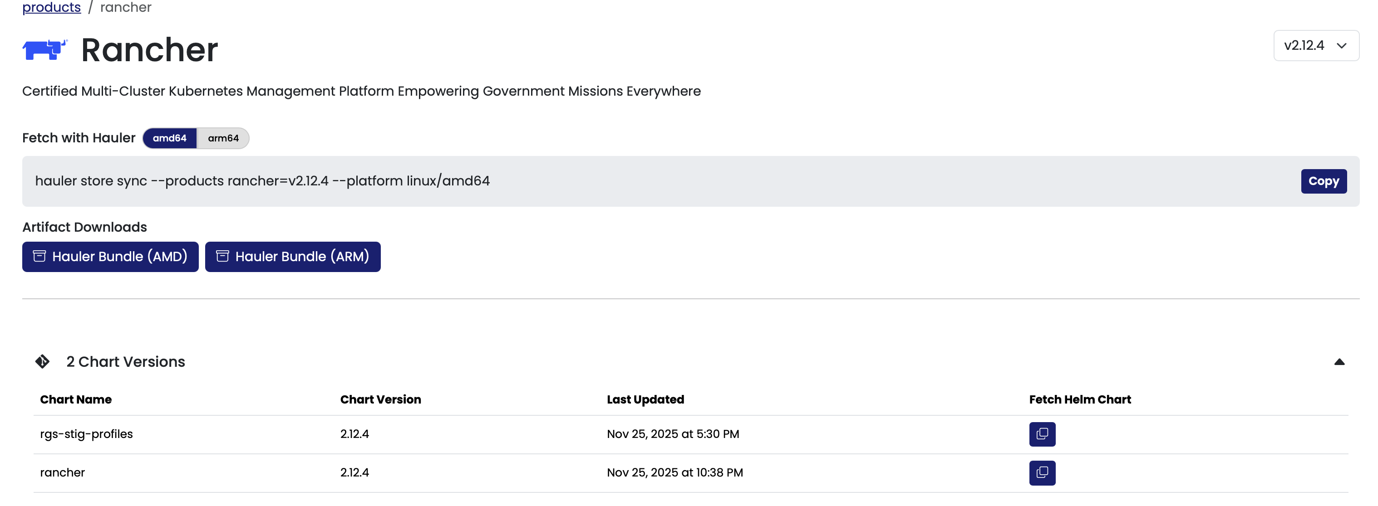Click the hauler store sync command text
This screenshot has width=1378, height=506.
point(262,181)
